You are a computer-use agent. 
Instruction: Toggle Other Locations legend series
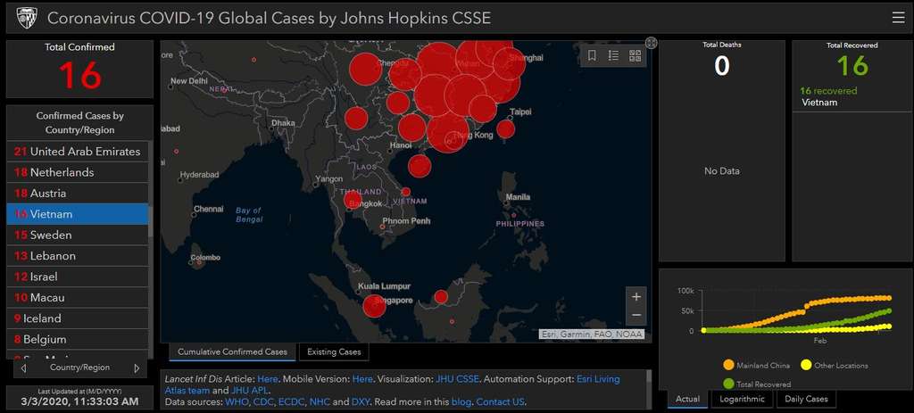coord(835,365)
